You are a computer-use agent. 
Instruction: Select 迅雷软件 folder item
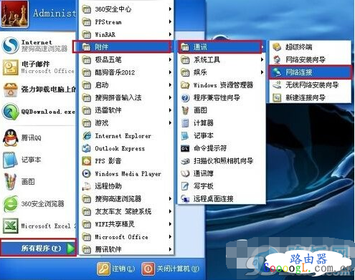[126, 110]
